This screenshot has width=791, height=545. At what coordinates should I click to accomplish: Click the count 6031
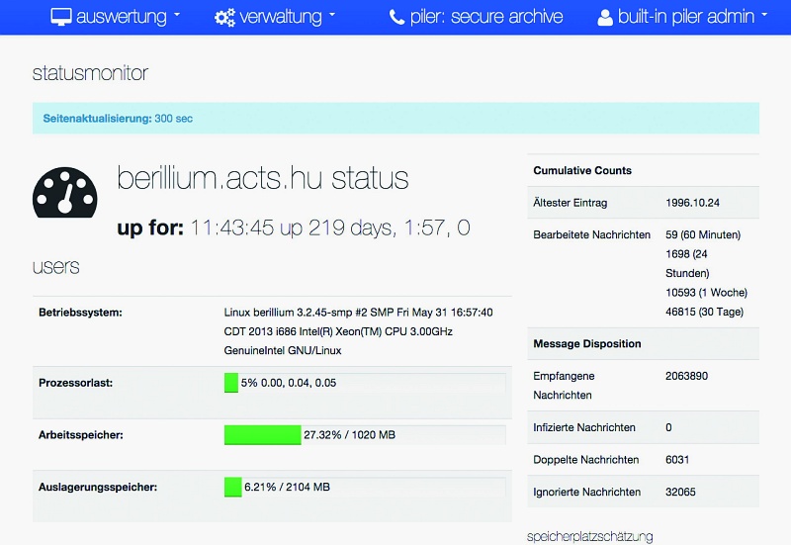click(677, 460)
